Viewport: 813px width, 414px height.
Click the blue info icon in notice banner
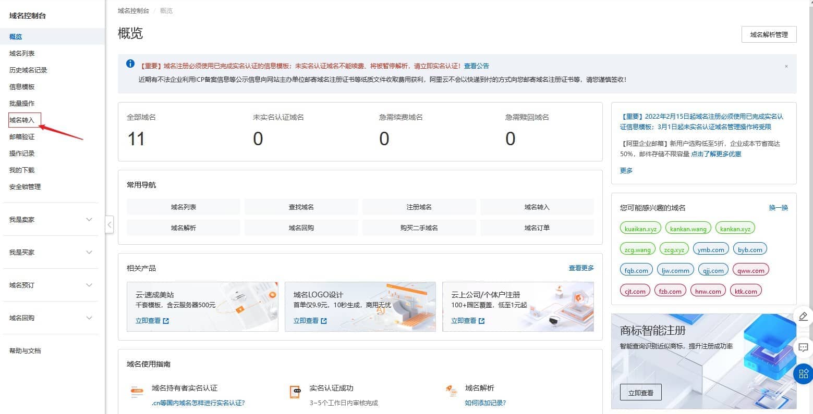coord(130,64)
